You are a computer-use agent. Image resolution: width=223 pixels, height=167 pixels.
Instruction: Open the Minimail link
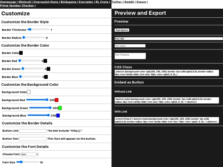(25, 2)
